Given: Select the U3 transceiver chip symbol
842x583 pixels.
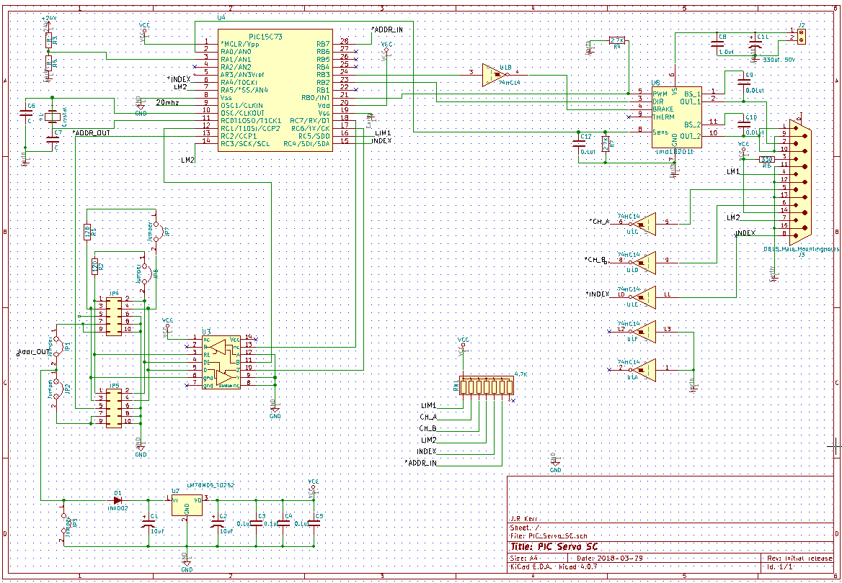Looking at the screenshot, I should pos(221,363).
